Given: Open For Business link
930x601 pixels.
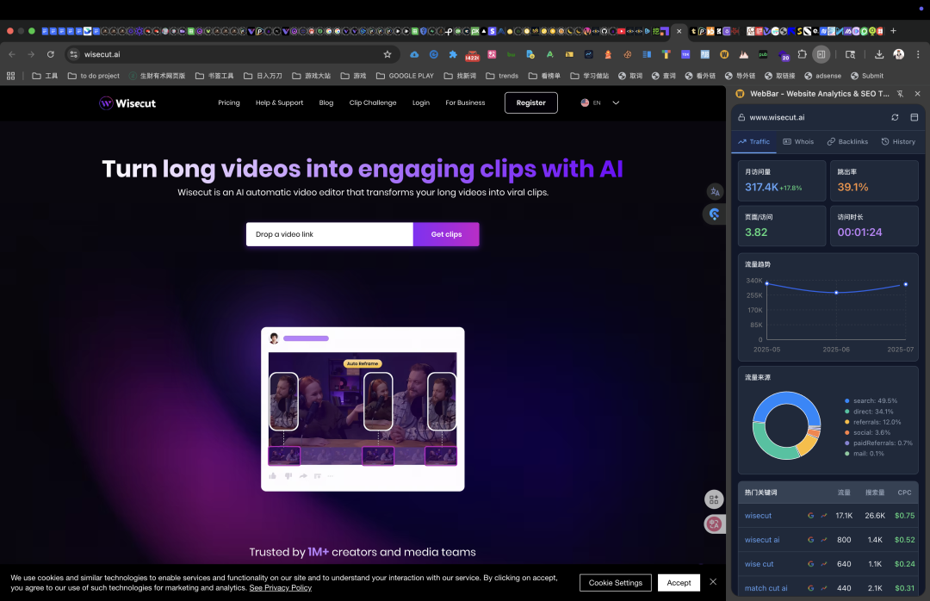Looking at the screenshot, I should click(465, 102).
